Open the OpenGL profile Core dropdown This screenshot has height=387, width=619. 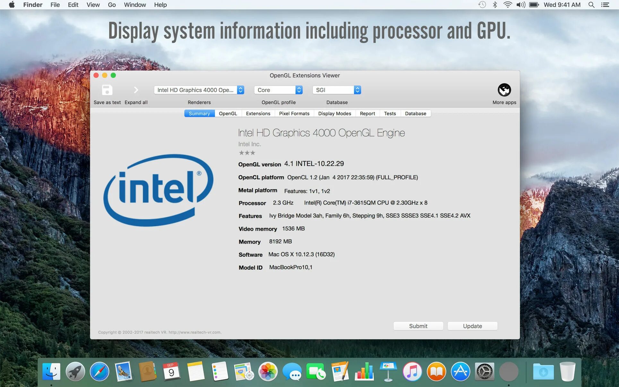pyautogui.click(x=278, y=90)
